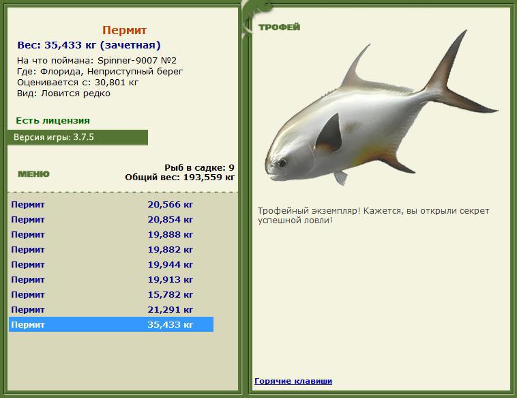
Task: Select the Пермит row weighing 20,566 кг
Action: (x=111, y=205)
